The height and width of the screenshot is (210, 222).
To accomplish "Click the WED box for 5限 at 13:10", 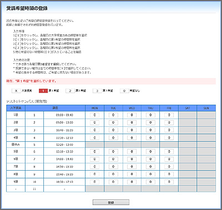I will (x=132, y=152).
